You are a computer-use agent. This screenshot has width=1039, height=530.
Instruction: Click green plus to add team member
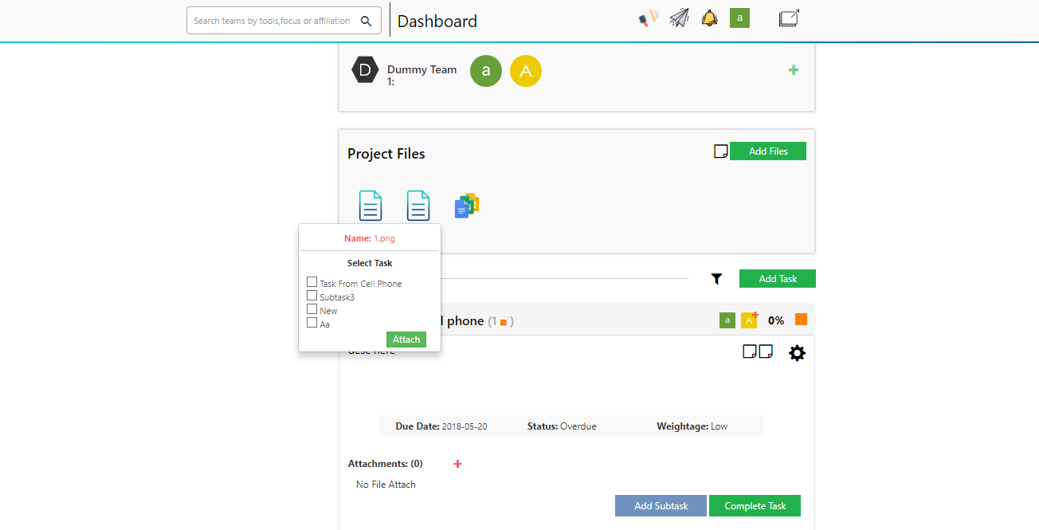[794, 70]
